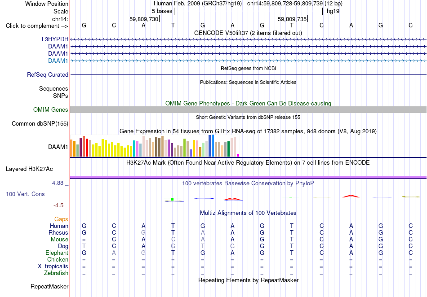This screenshot has width=427, height=297.
Task: Open the 100 vertebrates Basewise Conservation title
Action: (x=248, y=183)
